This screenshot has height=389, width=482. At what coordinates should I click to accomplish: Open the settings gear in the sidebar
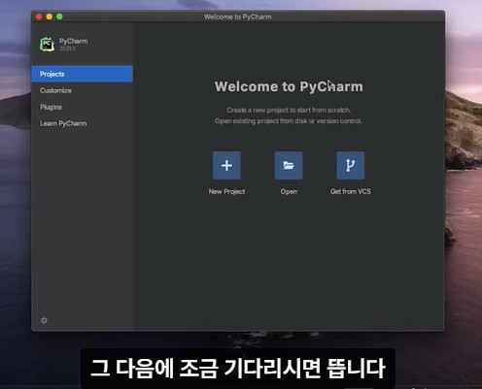(x=44, y=320)
